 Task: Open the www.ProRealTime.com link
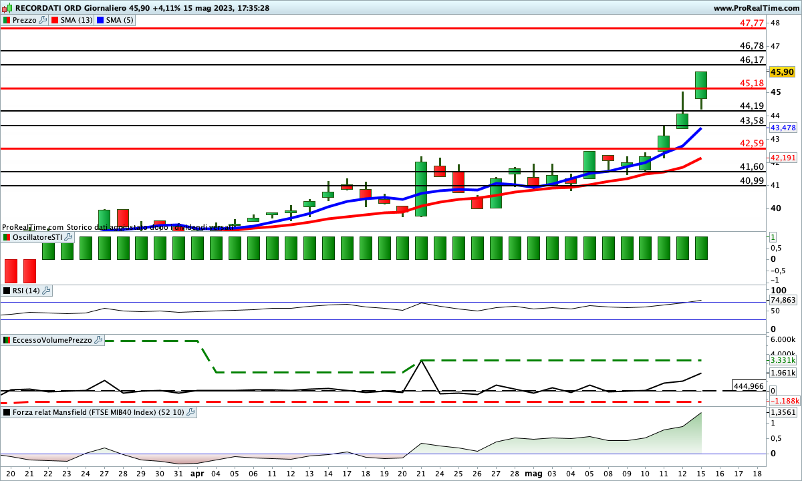(x=756, y=8)
